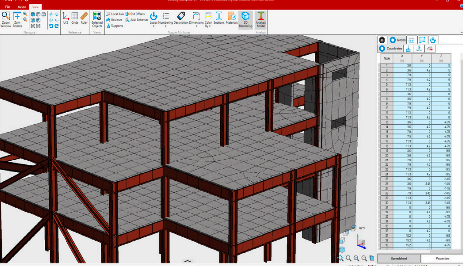Screen dimensions: 463x266
Task: Activate the Zoom Extents tool
Action: tap(17, 19)
